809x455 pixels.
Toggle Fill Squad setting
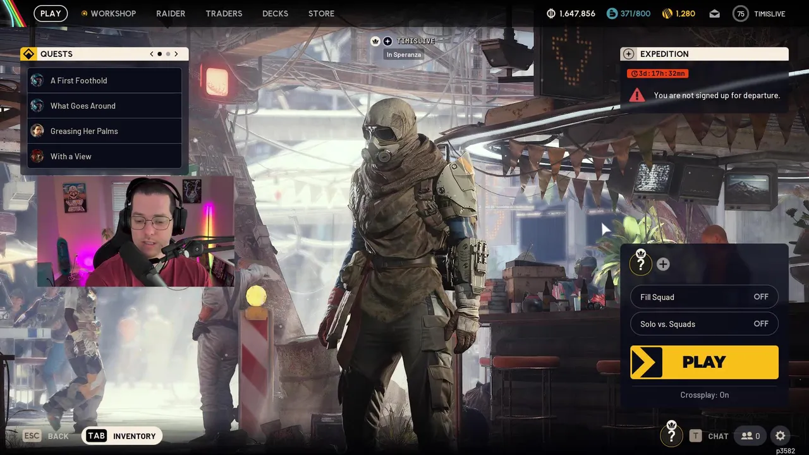point(704,297)
